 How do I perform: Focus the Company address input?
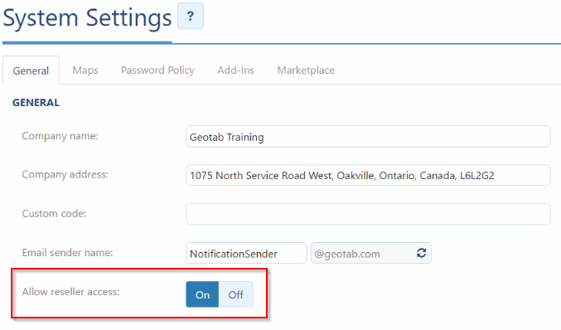[368, 175]
